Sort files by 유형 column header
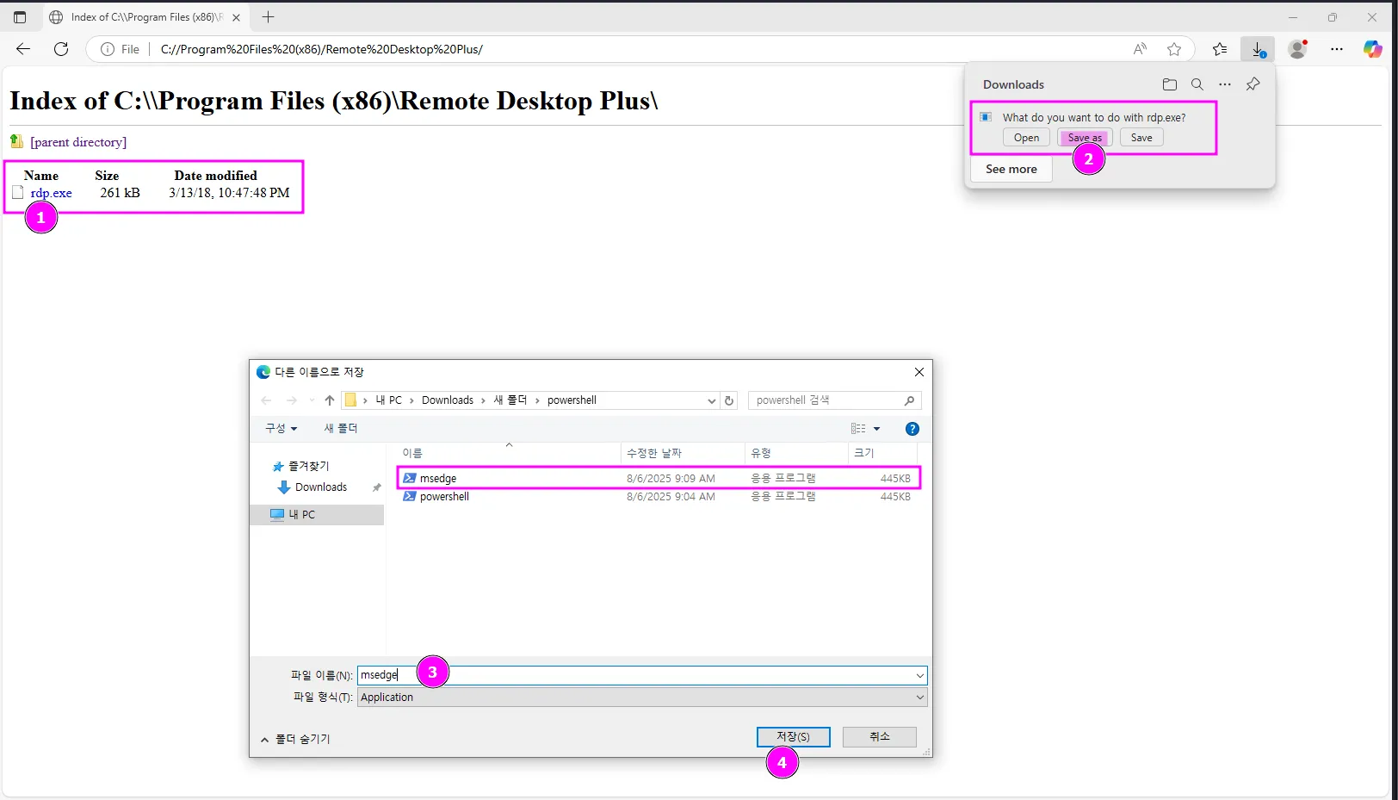Image resolution: width=1398 pixels, height=800 pixels. click(796, 453)
